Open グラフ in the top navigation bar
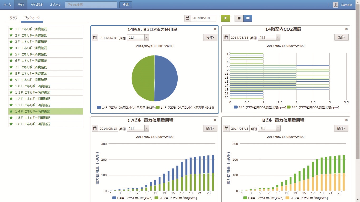 (x=21, y=5)
